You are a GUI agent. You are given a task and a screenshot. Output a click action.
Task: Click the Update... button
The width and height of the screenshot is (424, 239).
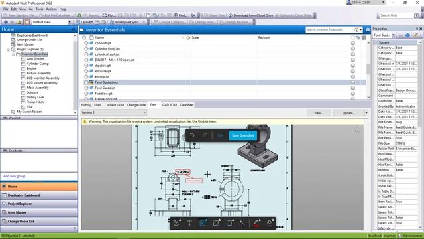[349, 113]
